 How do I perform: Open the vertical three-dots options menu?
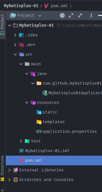click(x=91, y=15)
